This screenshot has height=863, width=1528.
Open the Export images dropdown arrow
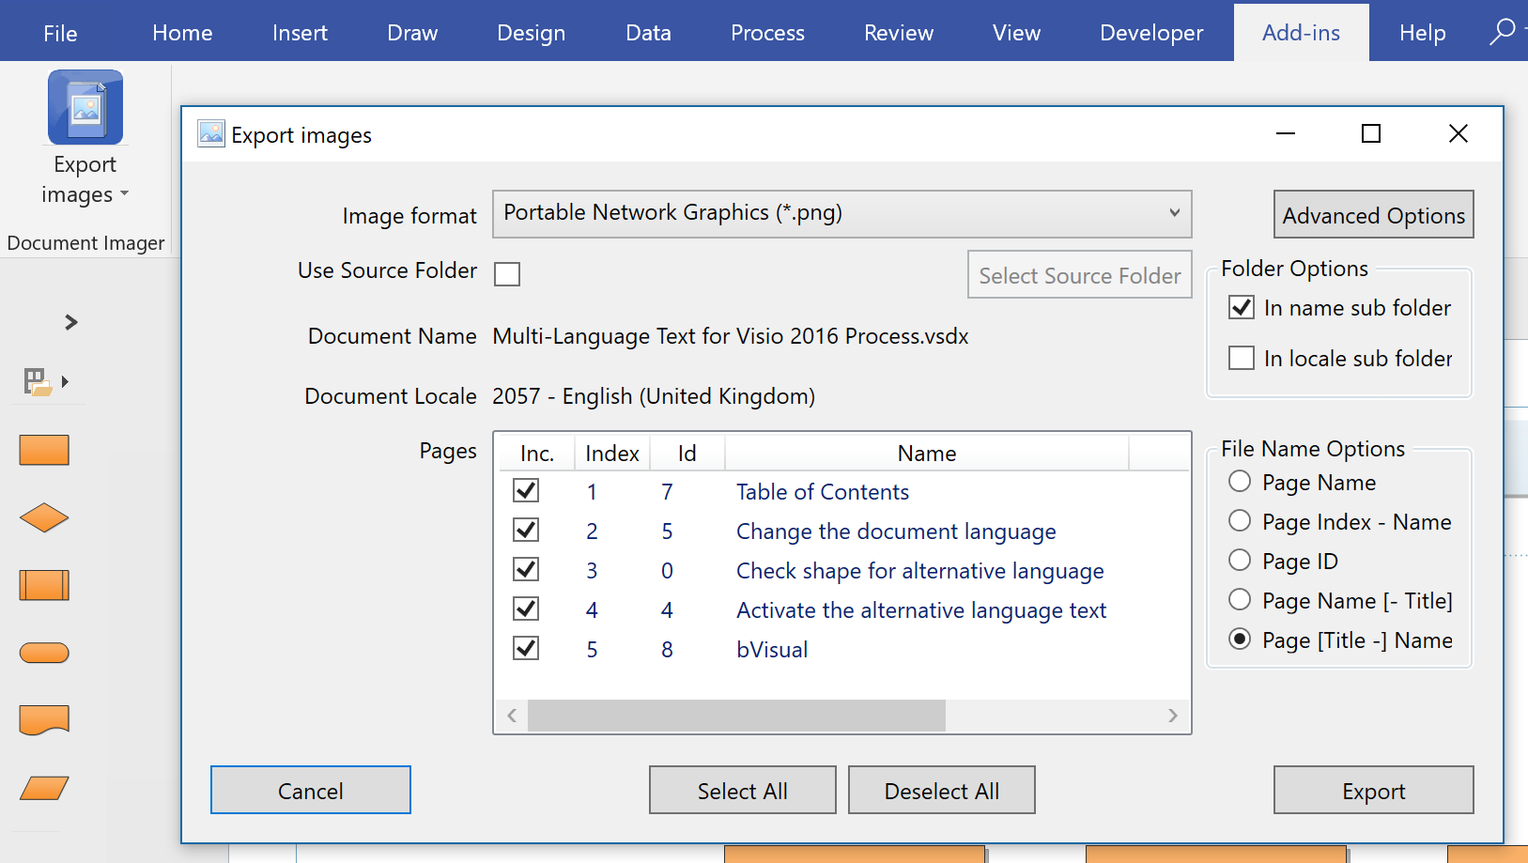coord(124,195)
